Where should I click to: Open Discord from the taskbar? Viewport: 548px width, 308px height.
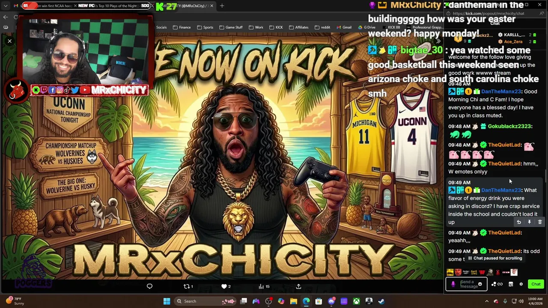point(331,301)
